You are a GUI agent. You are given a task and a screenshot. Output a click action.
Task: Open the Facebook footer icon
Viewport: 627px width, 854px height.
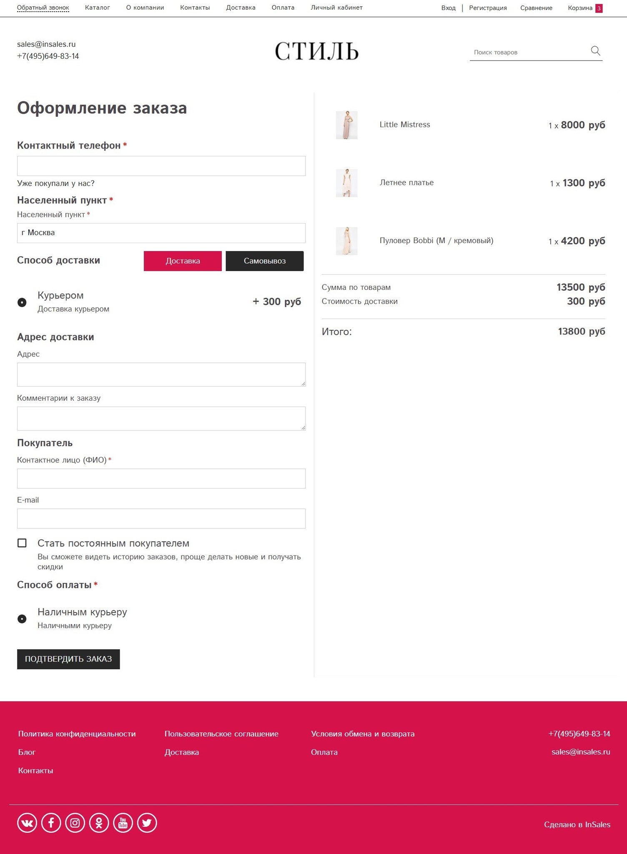click(x=51, y=823)
